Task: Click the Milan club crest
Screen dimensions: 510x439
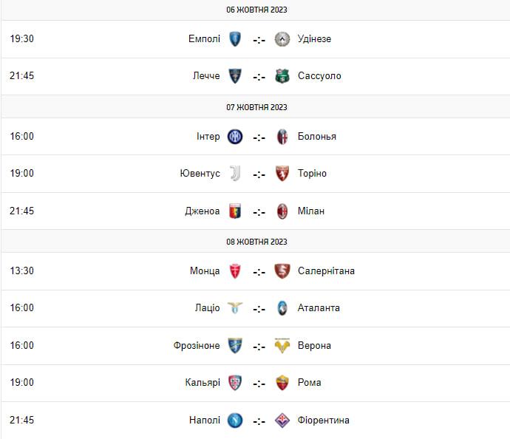Action: tap(282, 211)
